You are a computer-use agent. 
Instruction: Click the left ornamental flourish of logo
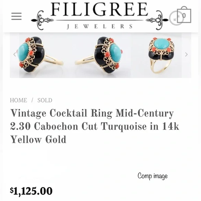coord(42,20)
